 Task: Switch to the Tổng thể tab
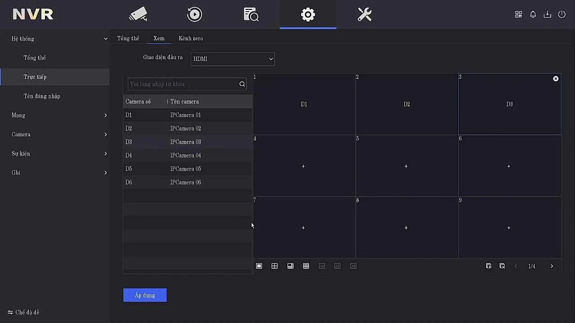[128, 39]
